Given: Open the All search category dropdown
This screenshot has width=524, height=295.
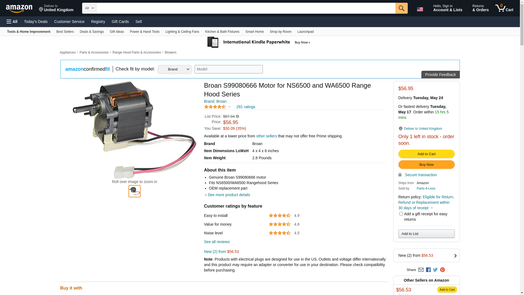Looking at the screenshot, I should click(x=89, y=8).
